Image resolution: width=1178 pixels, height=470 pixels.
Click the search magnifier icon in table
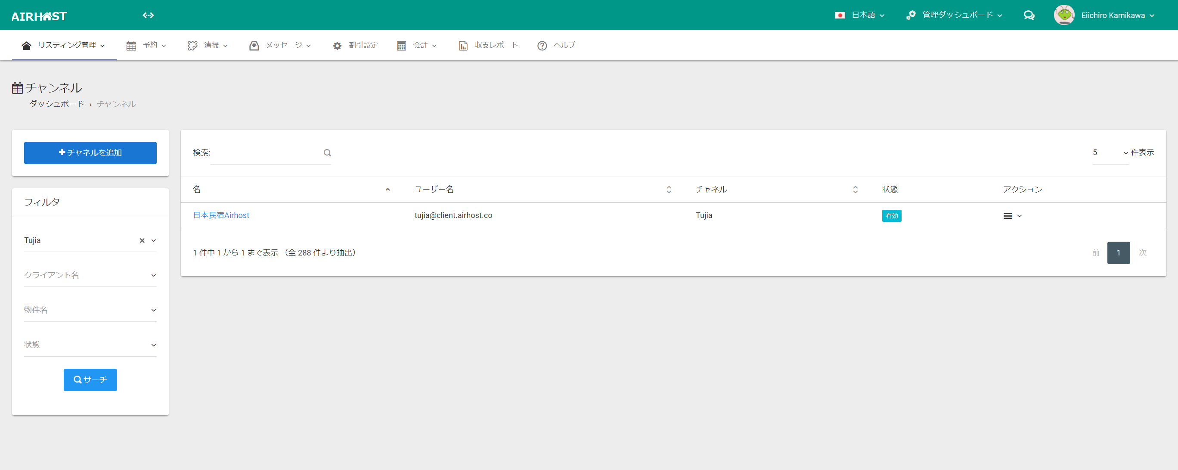[327, 153]
